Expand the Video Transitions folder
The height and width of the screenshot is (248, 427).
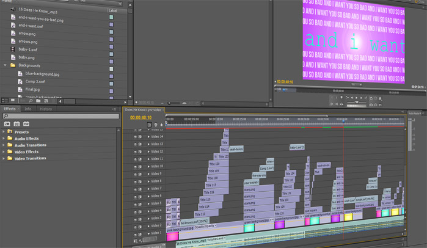click(x=4, y=158)
